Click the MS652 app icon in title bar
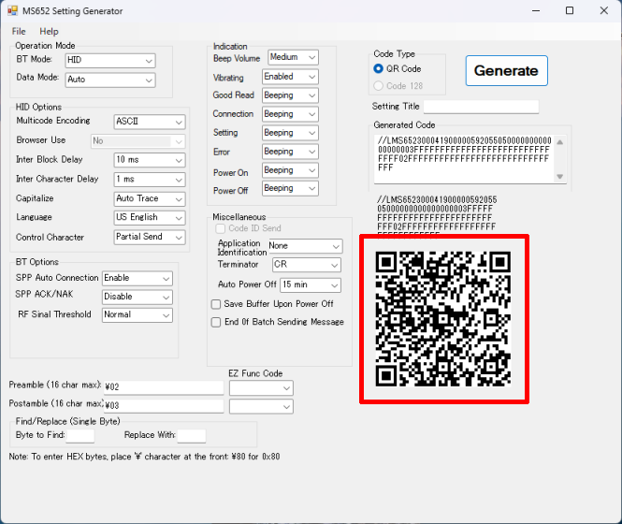Viewport: 622px width, 524px height. pos(11,10)
